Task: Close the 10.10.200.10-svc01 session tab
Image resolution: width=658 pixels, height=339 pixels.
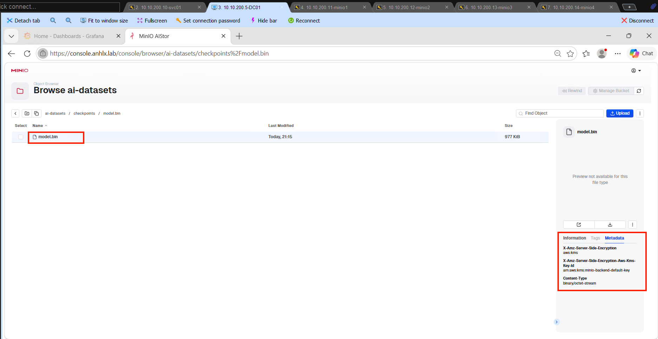Action: 199,7
